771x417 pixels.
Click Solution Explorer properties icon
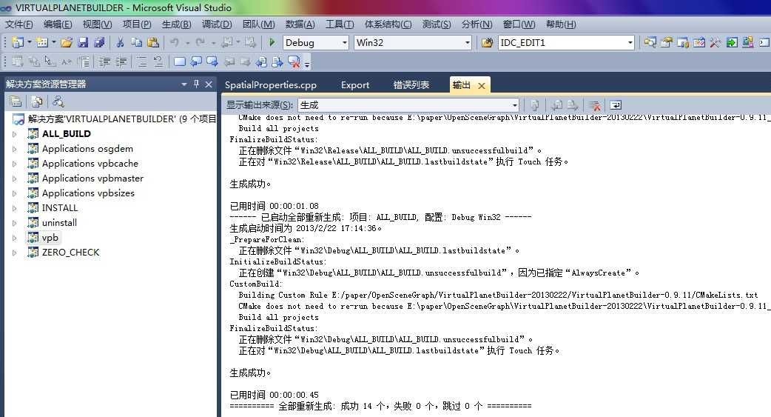pos(16,101)
